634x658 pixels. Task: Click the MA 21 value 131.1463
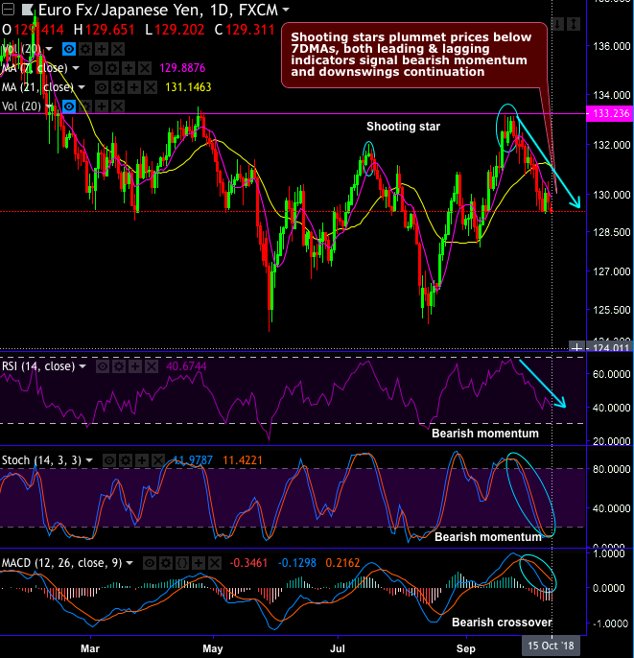[x=188, y=87]
